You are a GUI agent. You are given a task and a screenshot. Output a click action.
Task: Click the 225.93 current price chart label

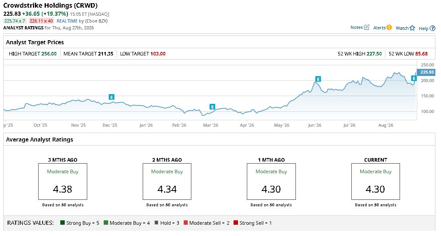(x=426, y=72)
